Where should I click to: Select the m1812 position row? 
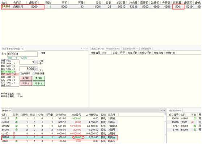(x=59, y=118)
